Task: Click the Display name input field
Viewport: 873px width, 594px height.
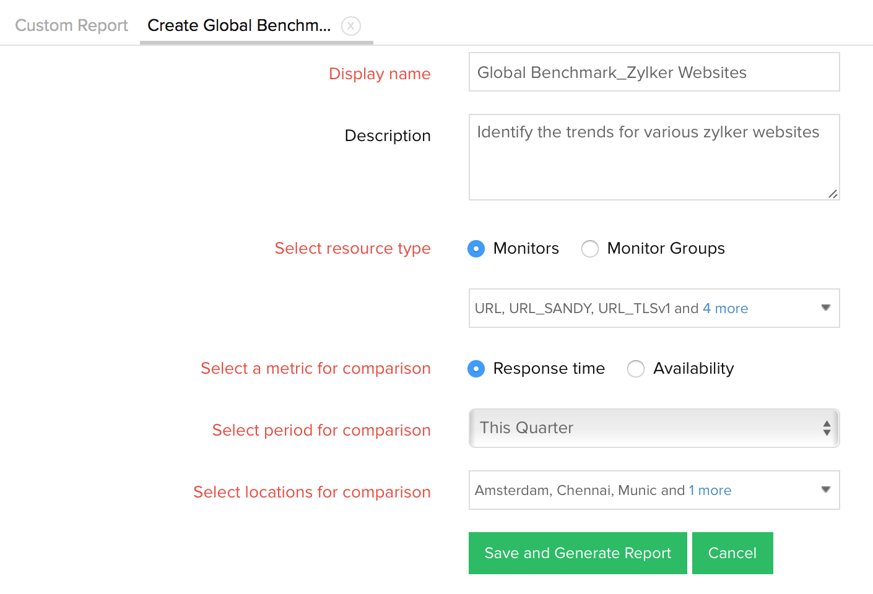Action: point(654,72)
